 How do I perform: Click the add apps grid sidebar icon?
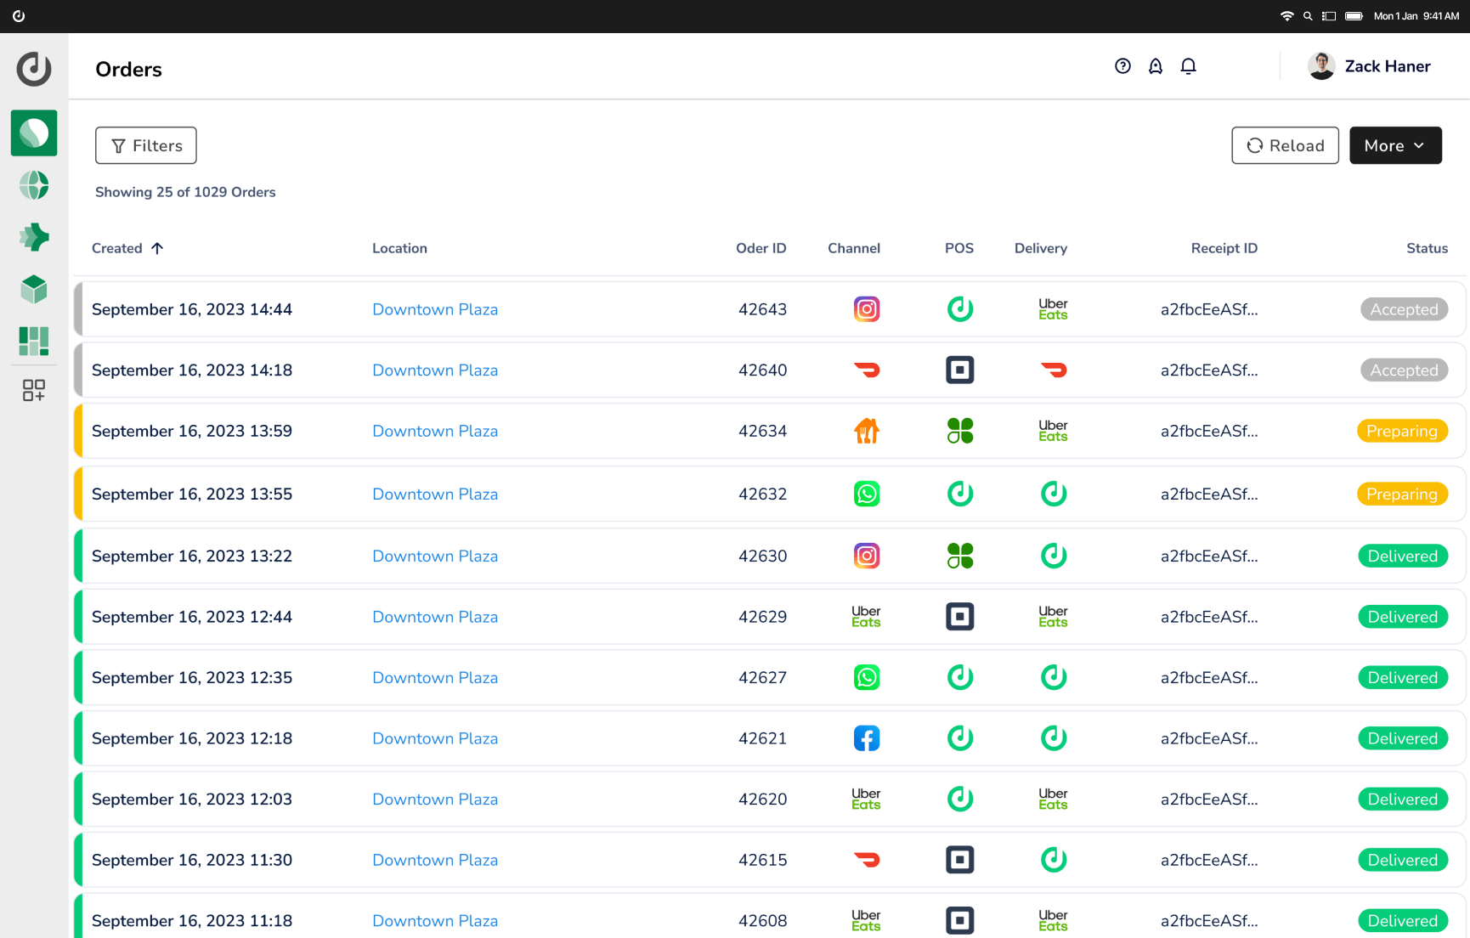[34, 390]
